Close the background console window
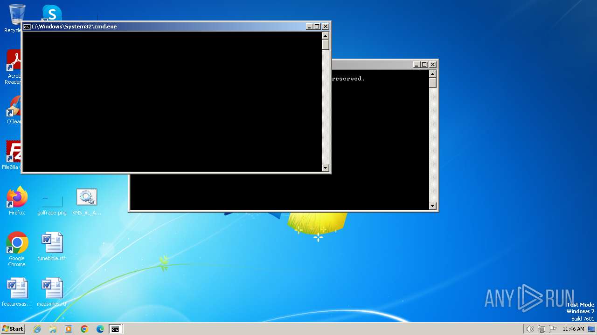Image resolution: width=597 pixels, height=335 pixels. (x=433, y=65)
